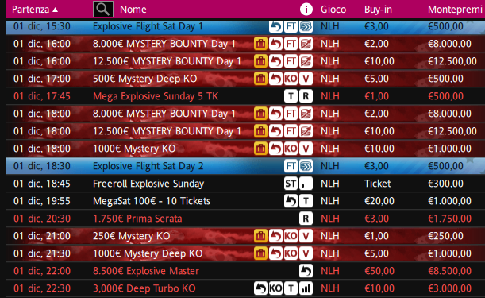The height and width of the screenshot is (298, 485).
Task: Click the bar chart icon on 3,000€ Deep Turbo KO
Action: 306,288
